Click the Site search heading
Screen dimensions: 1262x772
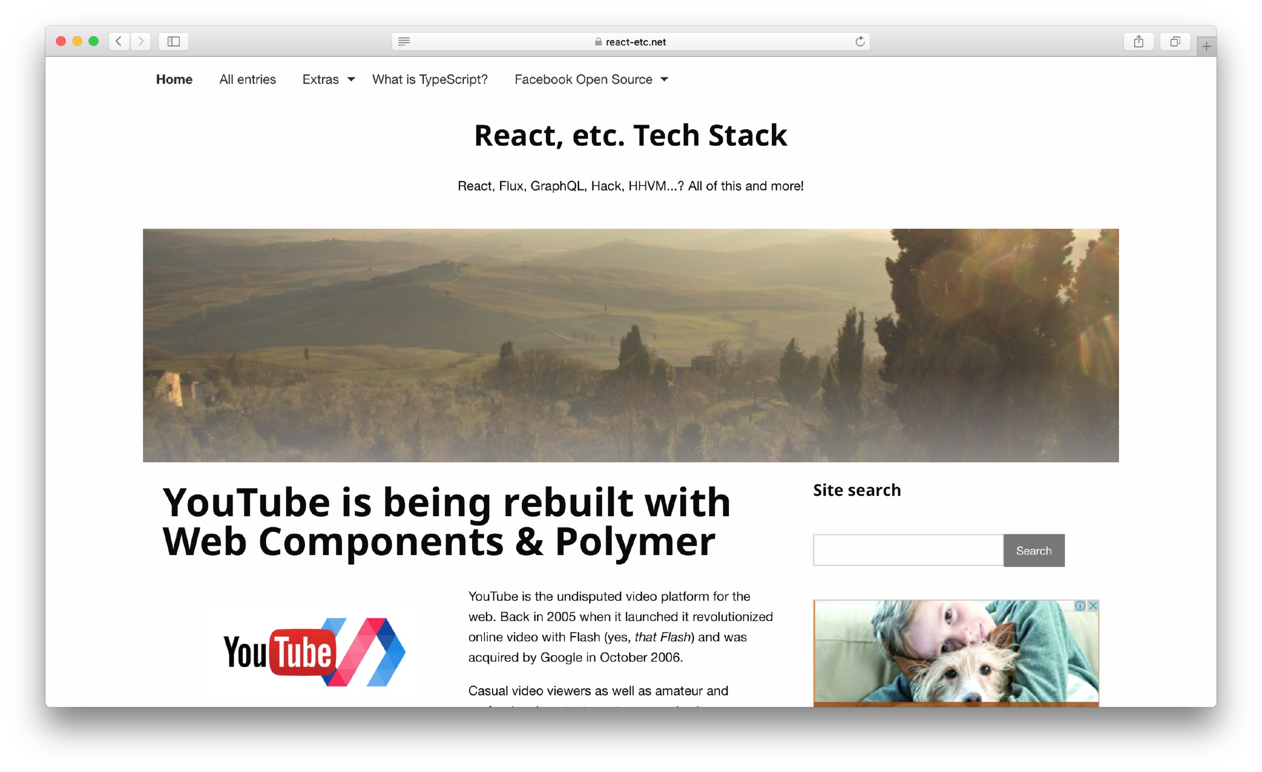(x=857, y=490)
